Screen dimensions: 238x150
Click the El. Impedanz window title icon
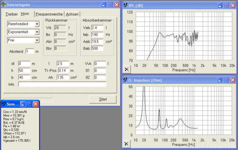pyautogui.click(x=125, y=80)
